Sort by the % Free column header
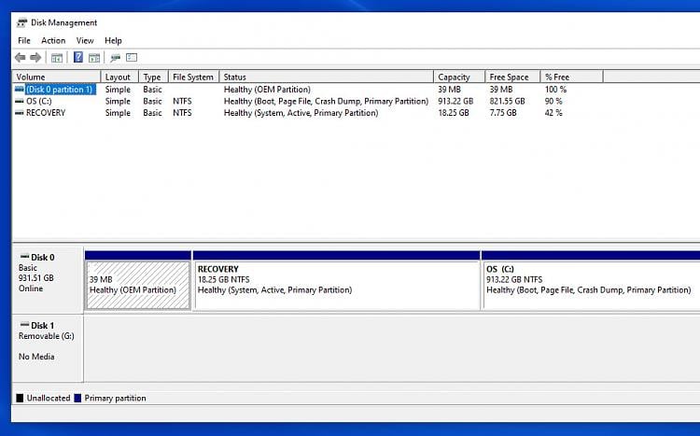The width and height of the screenshot is (700, 436). coord(571,77)
